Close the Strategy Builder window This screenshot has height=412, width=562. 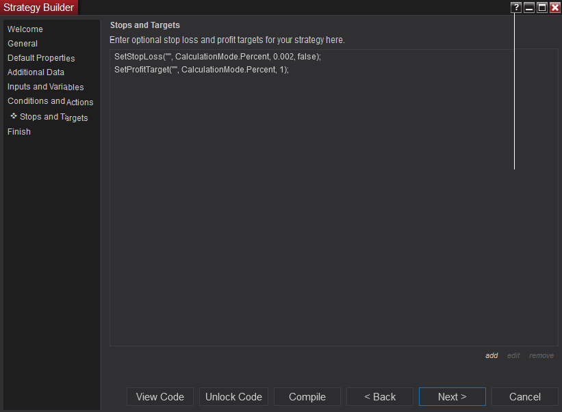pyautogui.click(x=555, y=8)
